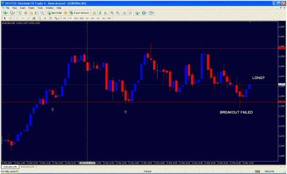Switch timeframe to M15
The image size is (287, 174).
tap(76, 18)
